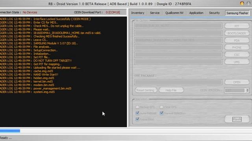Click log line 'Check MD5.. Do not unplug the cable..'
This screenshot has width=252, height=141.
tap(58, 26)
